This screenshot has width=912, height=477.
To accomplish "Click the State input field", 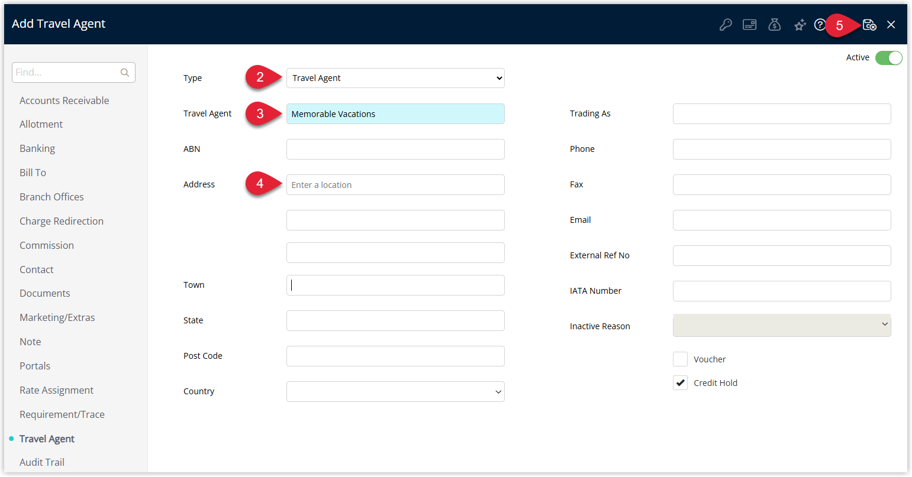I will click(x=395, y=320).
